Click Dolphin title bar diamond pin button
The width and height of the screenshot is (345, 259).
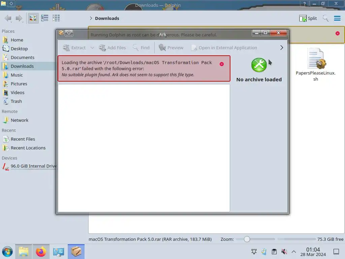(11, 3)
